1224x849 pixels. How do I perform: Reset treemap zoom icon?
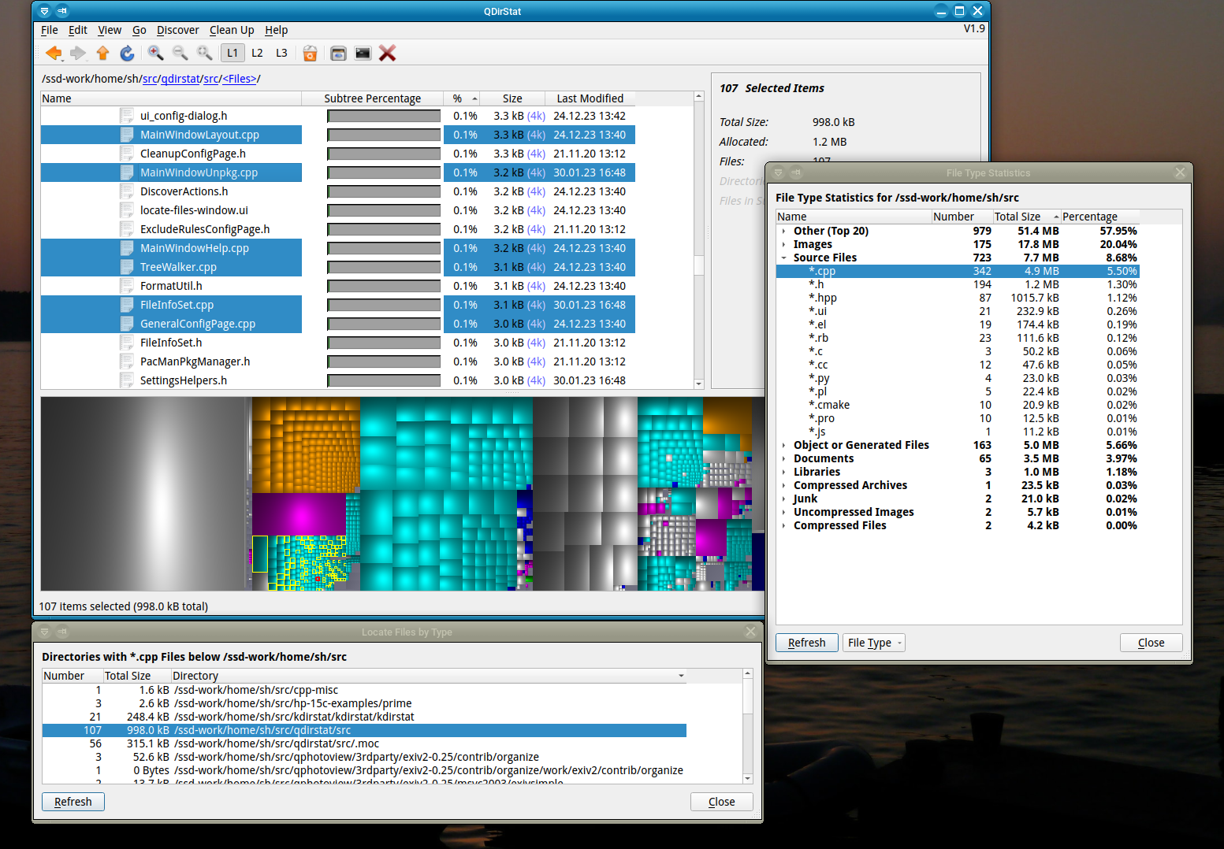[205, 53]
